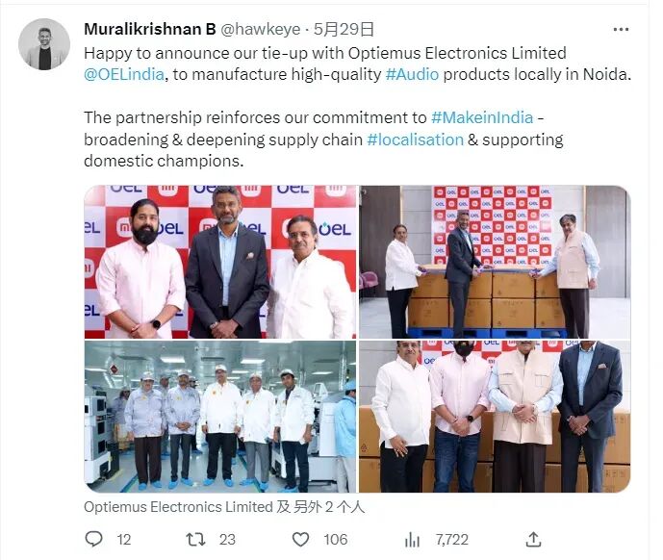Open the three-dot more options menu

[x=621, y=29]
